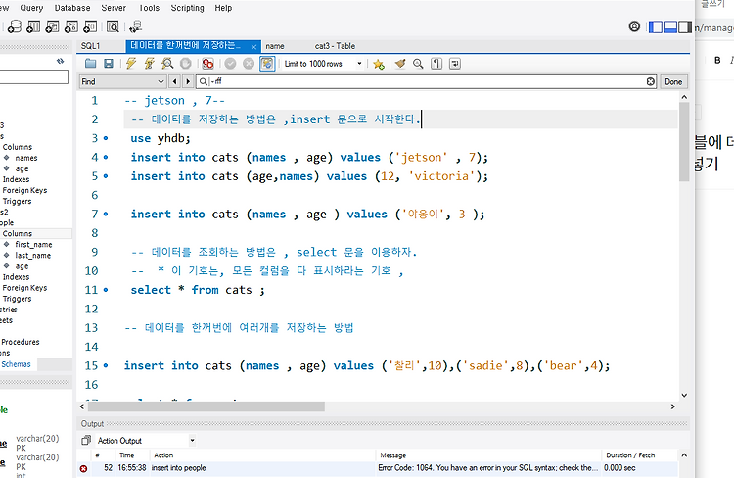Click the create new schema icon
Viewport: 734px width, 478px height.
(x=14, y=26)
